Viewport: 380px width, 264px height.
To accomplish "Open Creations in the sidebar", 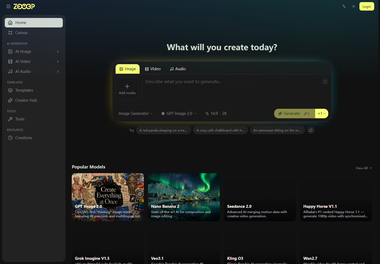I will click(x=34, y=138).
